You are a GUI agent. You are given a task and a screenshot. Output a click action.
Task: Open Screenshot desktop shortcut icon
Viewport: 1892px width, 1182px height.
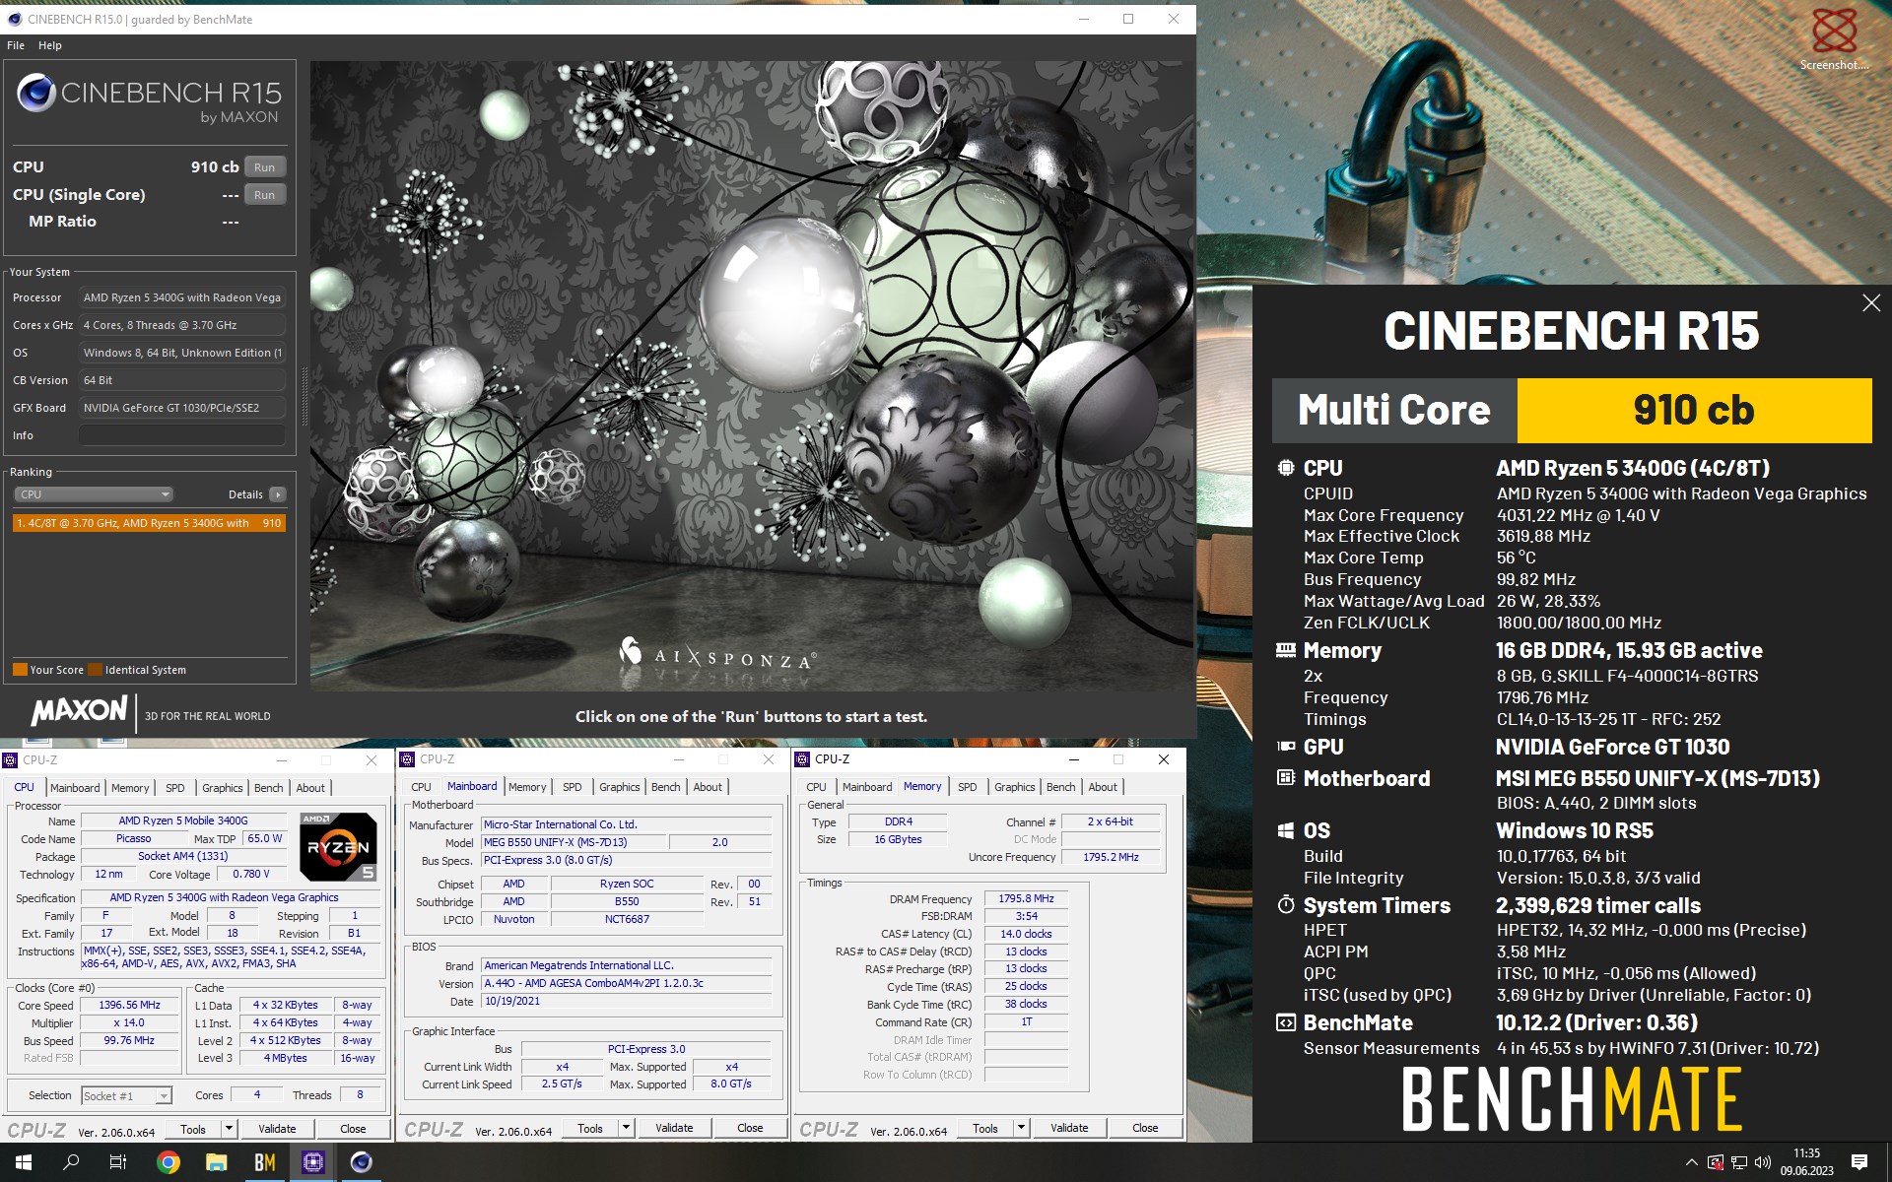[1834, 39]
